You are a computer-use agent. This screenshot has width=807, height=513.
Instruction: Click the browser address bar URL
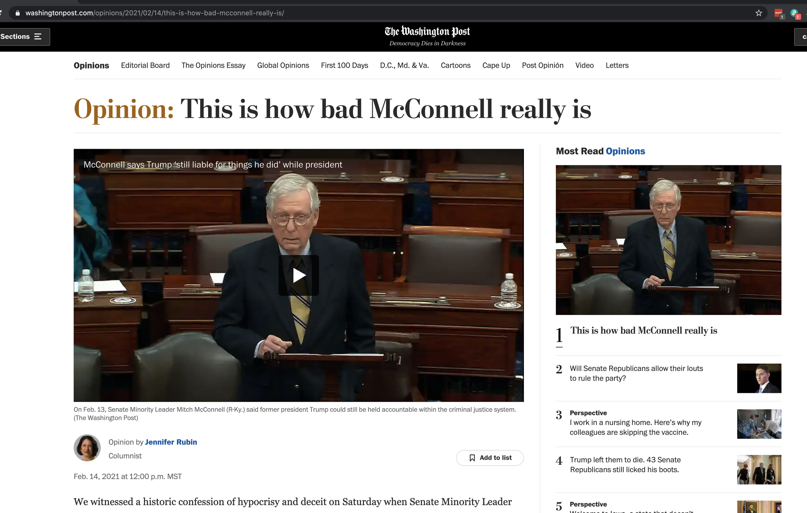[x=155, y=13]
